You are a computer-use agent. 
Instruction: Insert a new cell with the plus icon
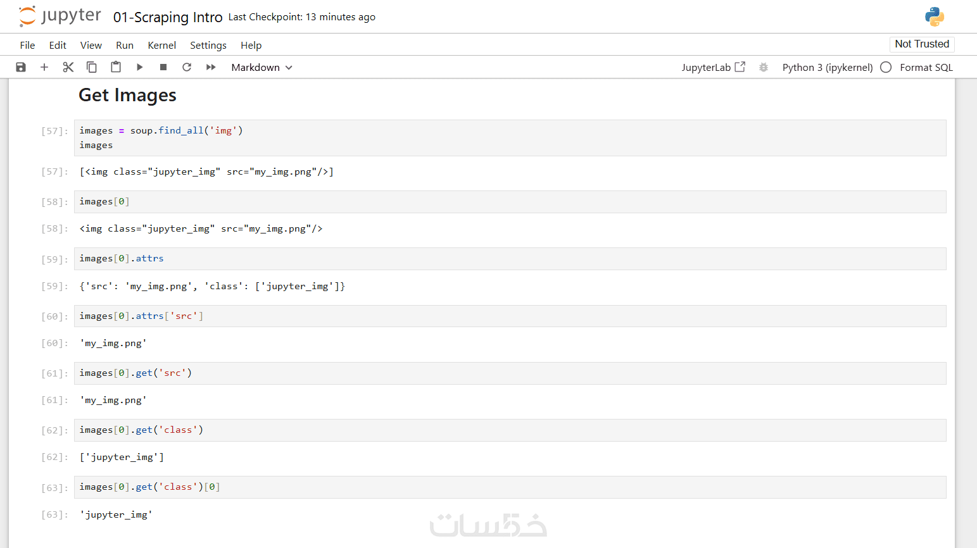tap(44, 67)
